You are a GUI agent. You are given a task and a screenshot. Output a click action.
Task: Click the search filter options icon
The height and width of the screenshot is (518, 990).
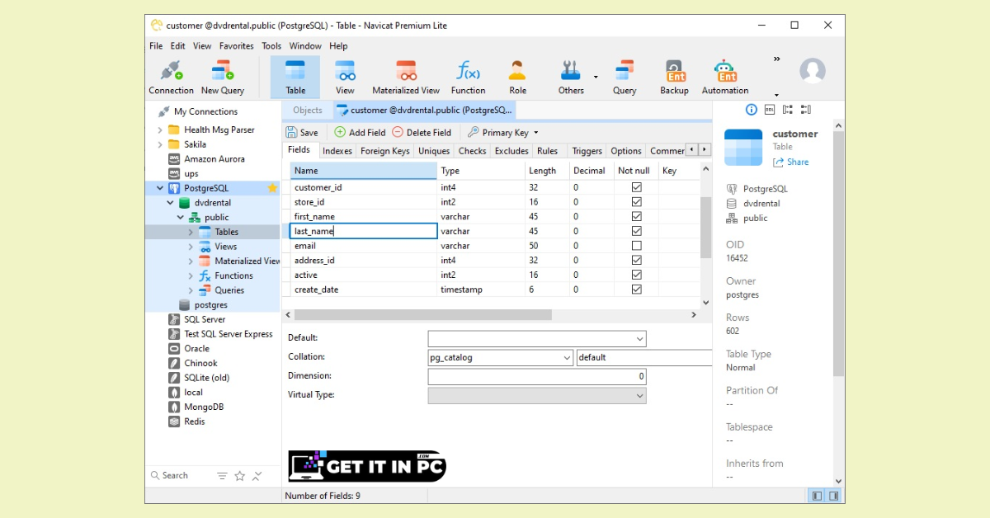tap(222, 476)
